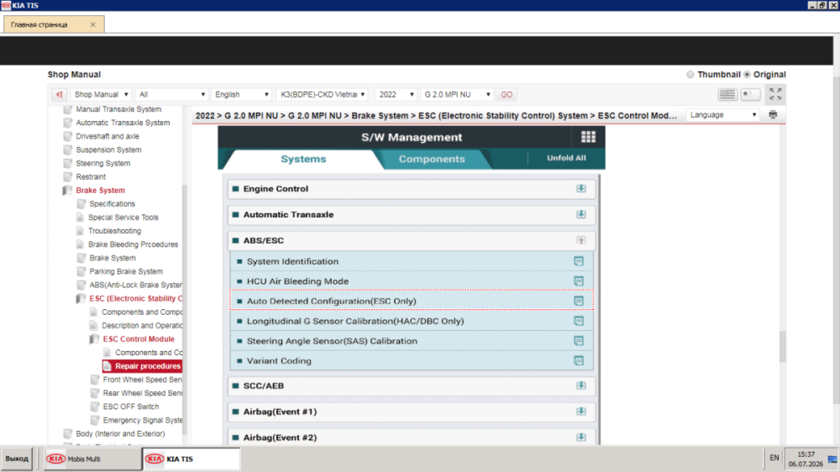Click the Unfold All button

click(x=566, y=158)
